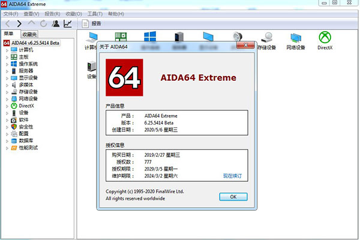Viewport: 360px width, 240px height.
Task: Click the back navigation arrow in toolbar
Action: pos(8,23)
